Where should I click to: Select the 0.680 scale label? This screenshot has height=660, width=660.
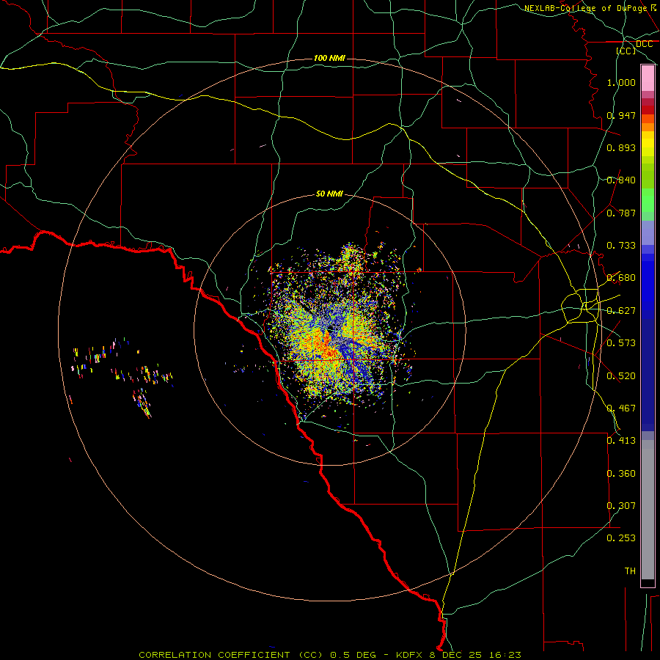621,278
